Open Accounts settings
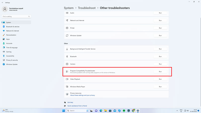This screenshot has width=201, height=113. (x=16, y=43)
